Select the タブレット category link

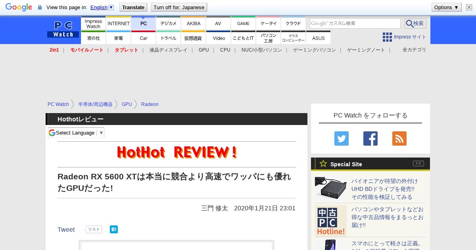pyautogui.click(x=126, y=50)
